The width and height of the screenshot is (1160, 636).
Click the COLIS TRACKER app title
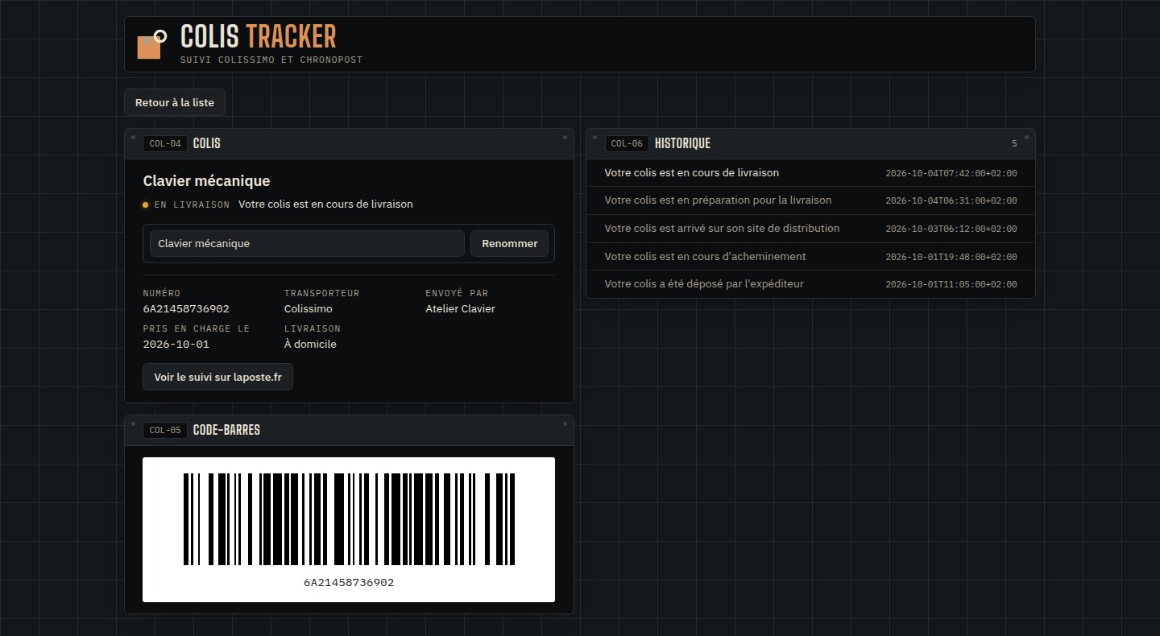pos(259,36)
